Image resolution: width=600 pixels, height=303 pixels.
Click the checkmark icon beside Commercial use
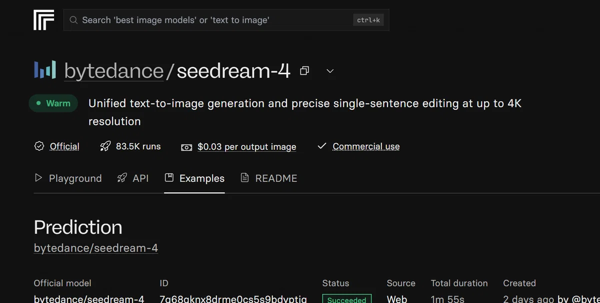coord(322,146)
